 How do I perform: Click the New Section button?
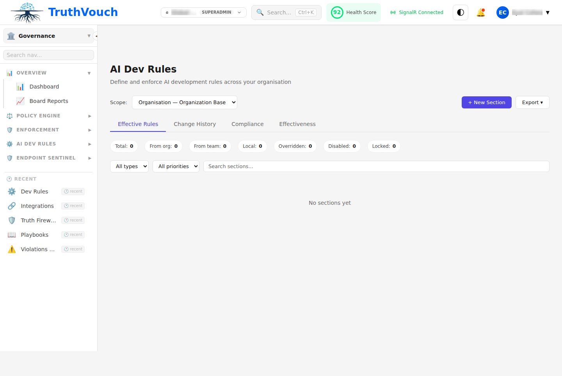click(486, 102)
